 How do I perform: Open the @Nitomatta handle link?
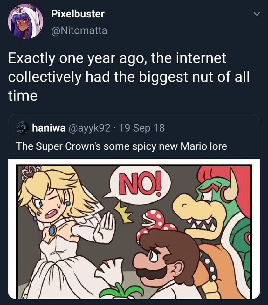coord(79,30)
